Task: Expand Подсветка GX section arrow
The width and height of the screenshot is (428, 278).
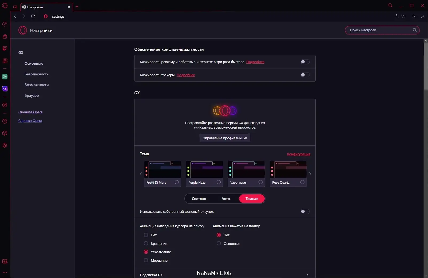Action: click(x=307, y=275)
